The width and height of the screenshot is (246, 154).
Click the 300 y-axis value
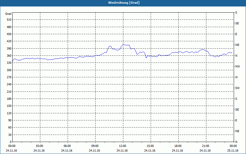tap(9, 70)
